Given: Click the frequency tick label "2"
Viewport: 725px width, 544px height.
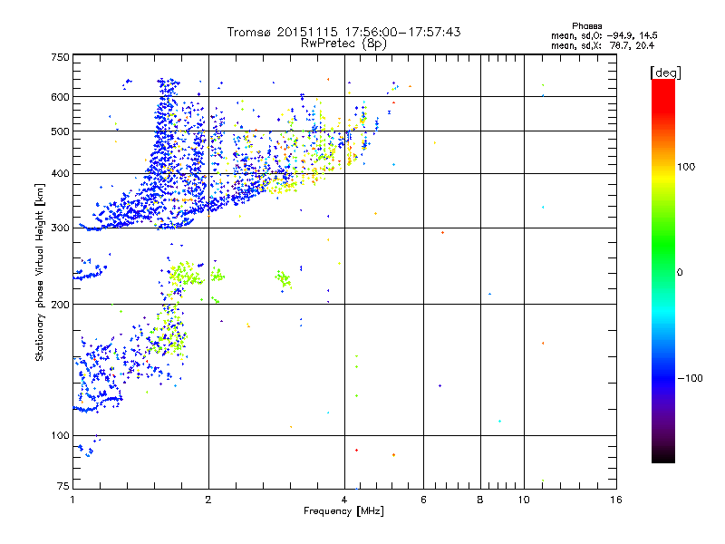Looking at the screenshot, I should click(208, 500).
